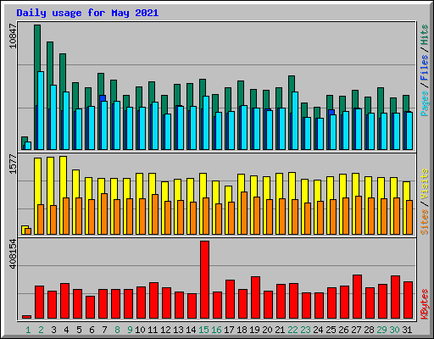434x339 pixels.
Task: Click day 21 on the x-axis
Action: click(x=280, y=330)
